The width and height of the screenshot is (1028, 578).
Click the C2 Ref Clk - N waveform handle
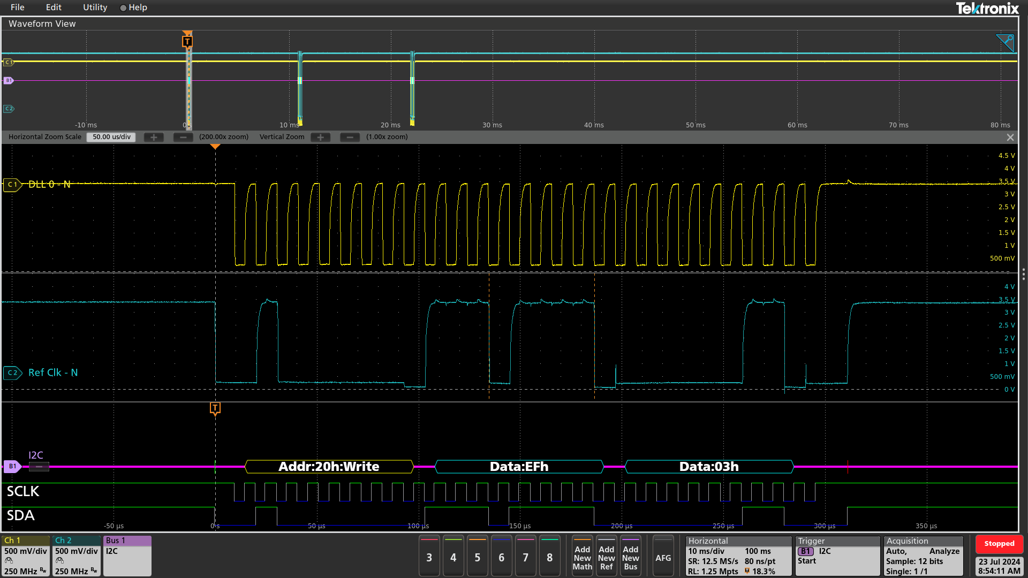12,372
